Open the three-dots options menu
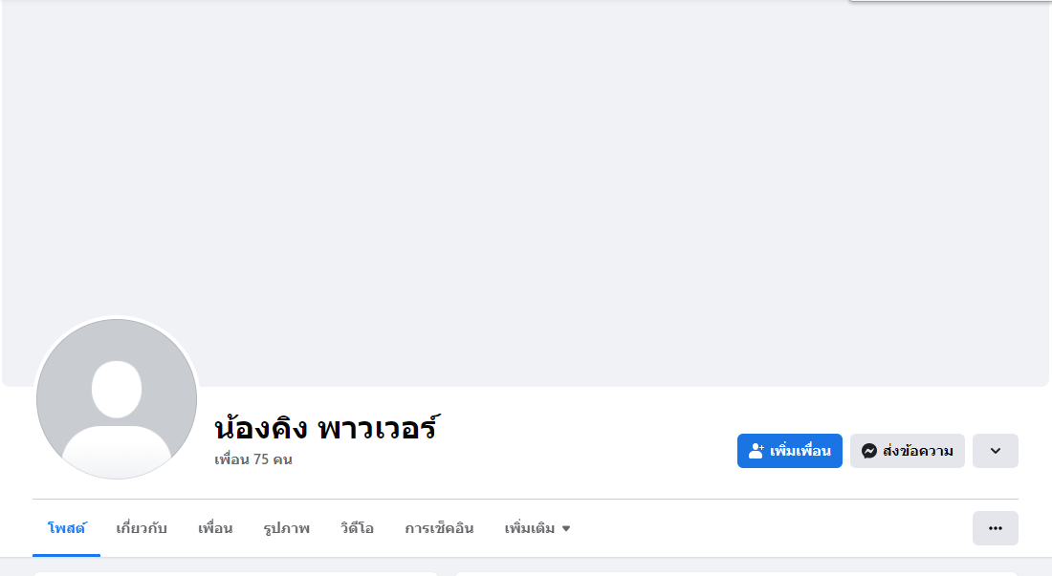Viewport: 1052px width, 576px height. (x=995, y=528)
